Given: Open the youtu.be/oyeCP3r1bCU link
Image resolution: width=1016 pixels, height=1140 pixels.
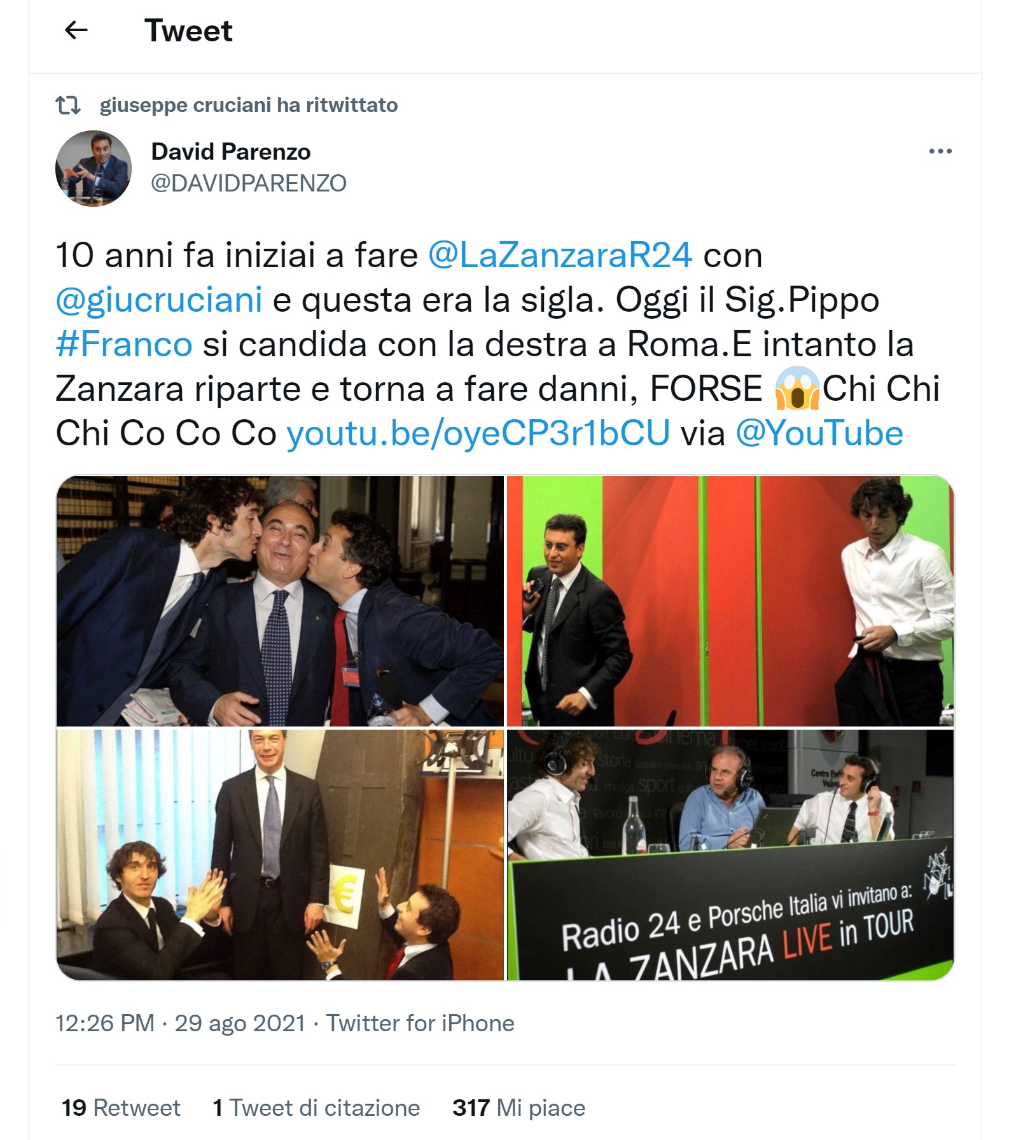Looking at the screenshot, I should point(478,433).
